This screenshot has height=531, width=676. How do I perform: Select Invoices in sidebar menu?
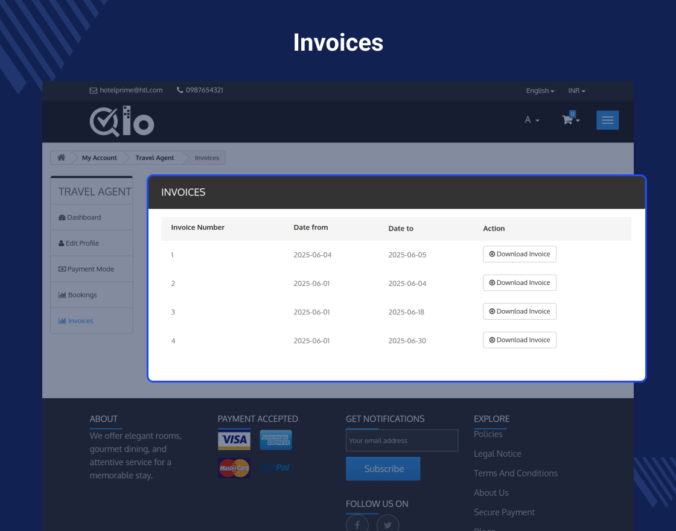pyautogui.click(x=91, y=320)
